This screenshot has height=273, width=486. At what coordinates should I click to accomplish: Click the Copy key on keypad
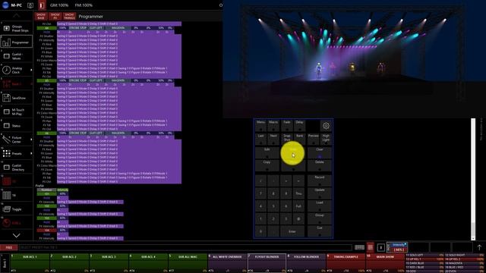coord(267,165)
